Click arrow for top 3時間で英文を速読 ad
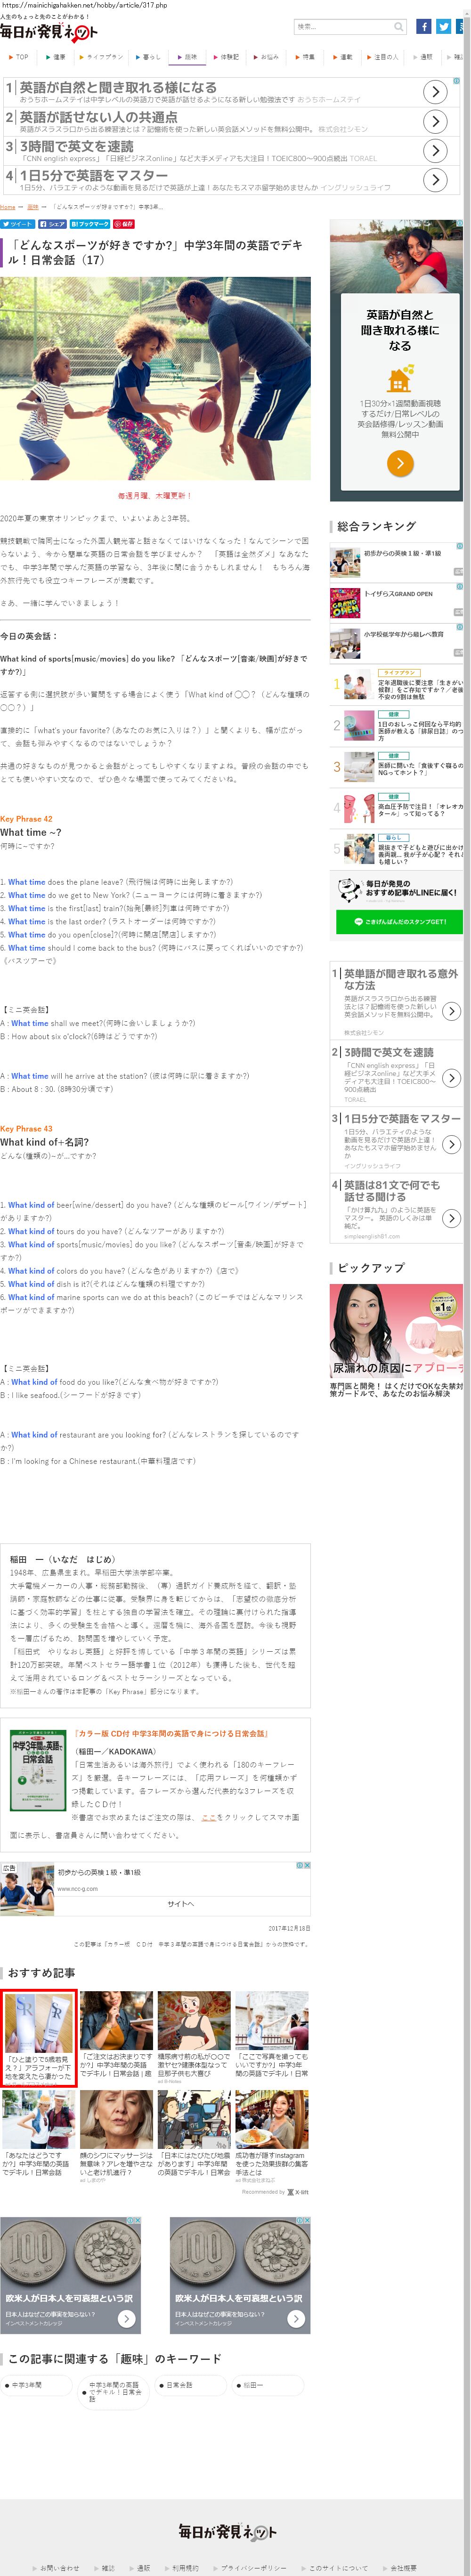Viewport: 471px width, 2576px height. point(435,150)
